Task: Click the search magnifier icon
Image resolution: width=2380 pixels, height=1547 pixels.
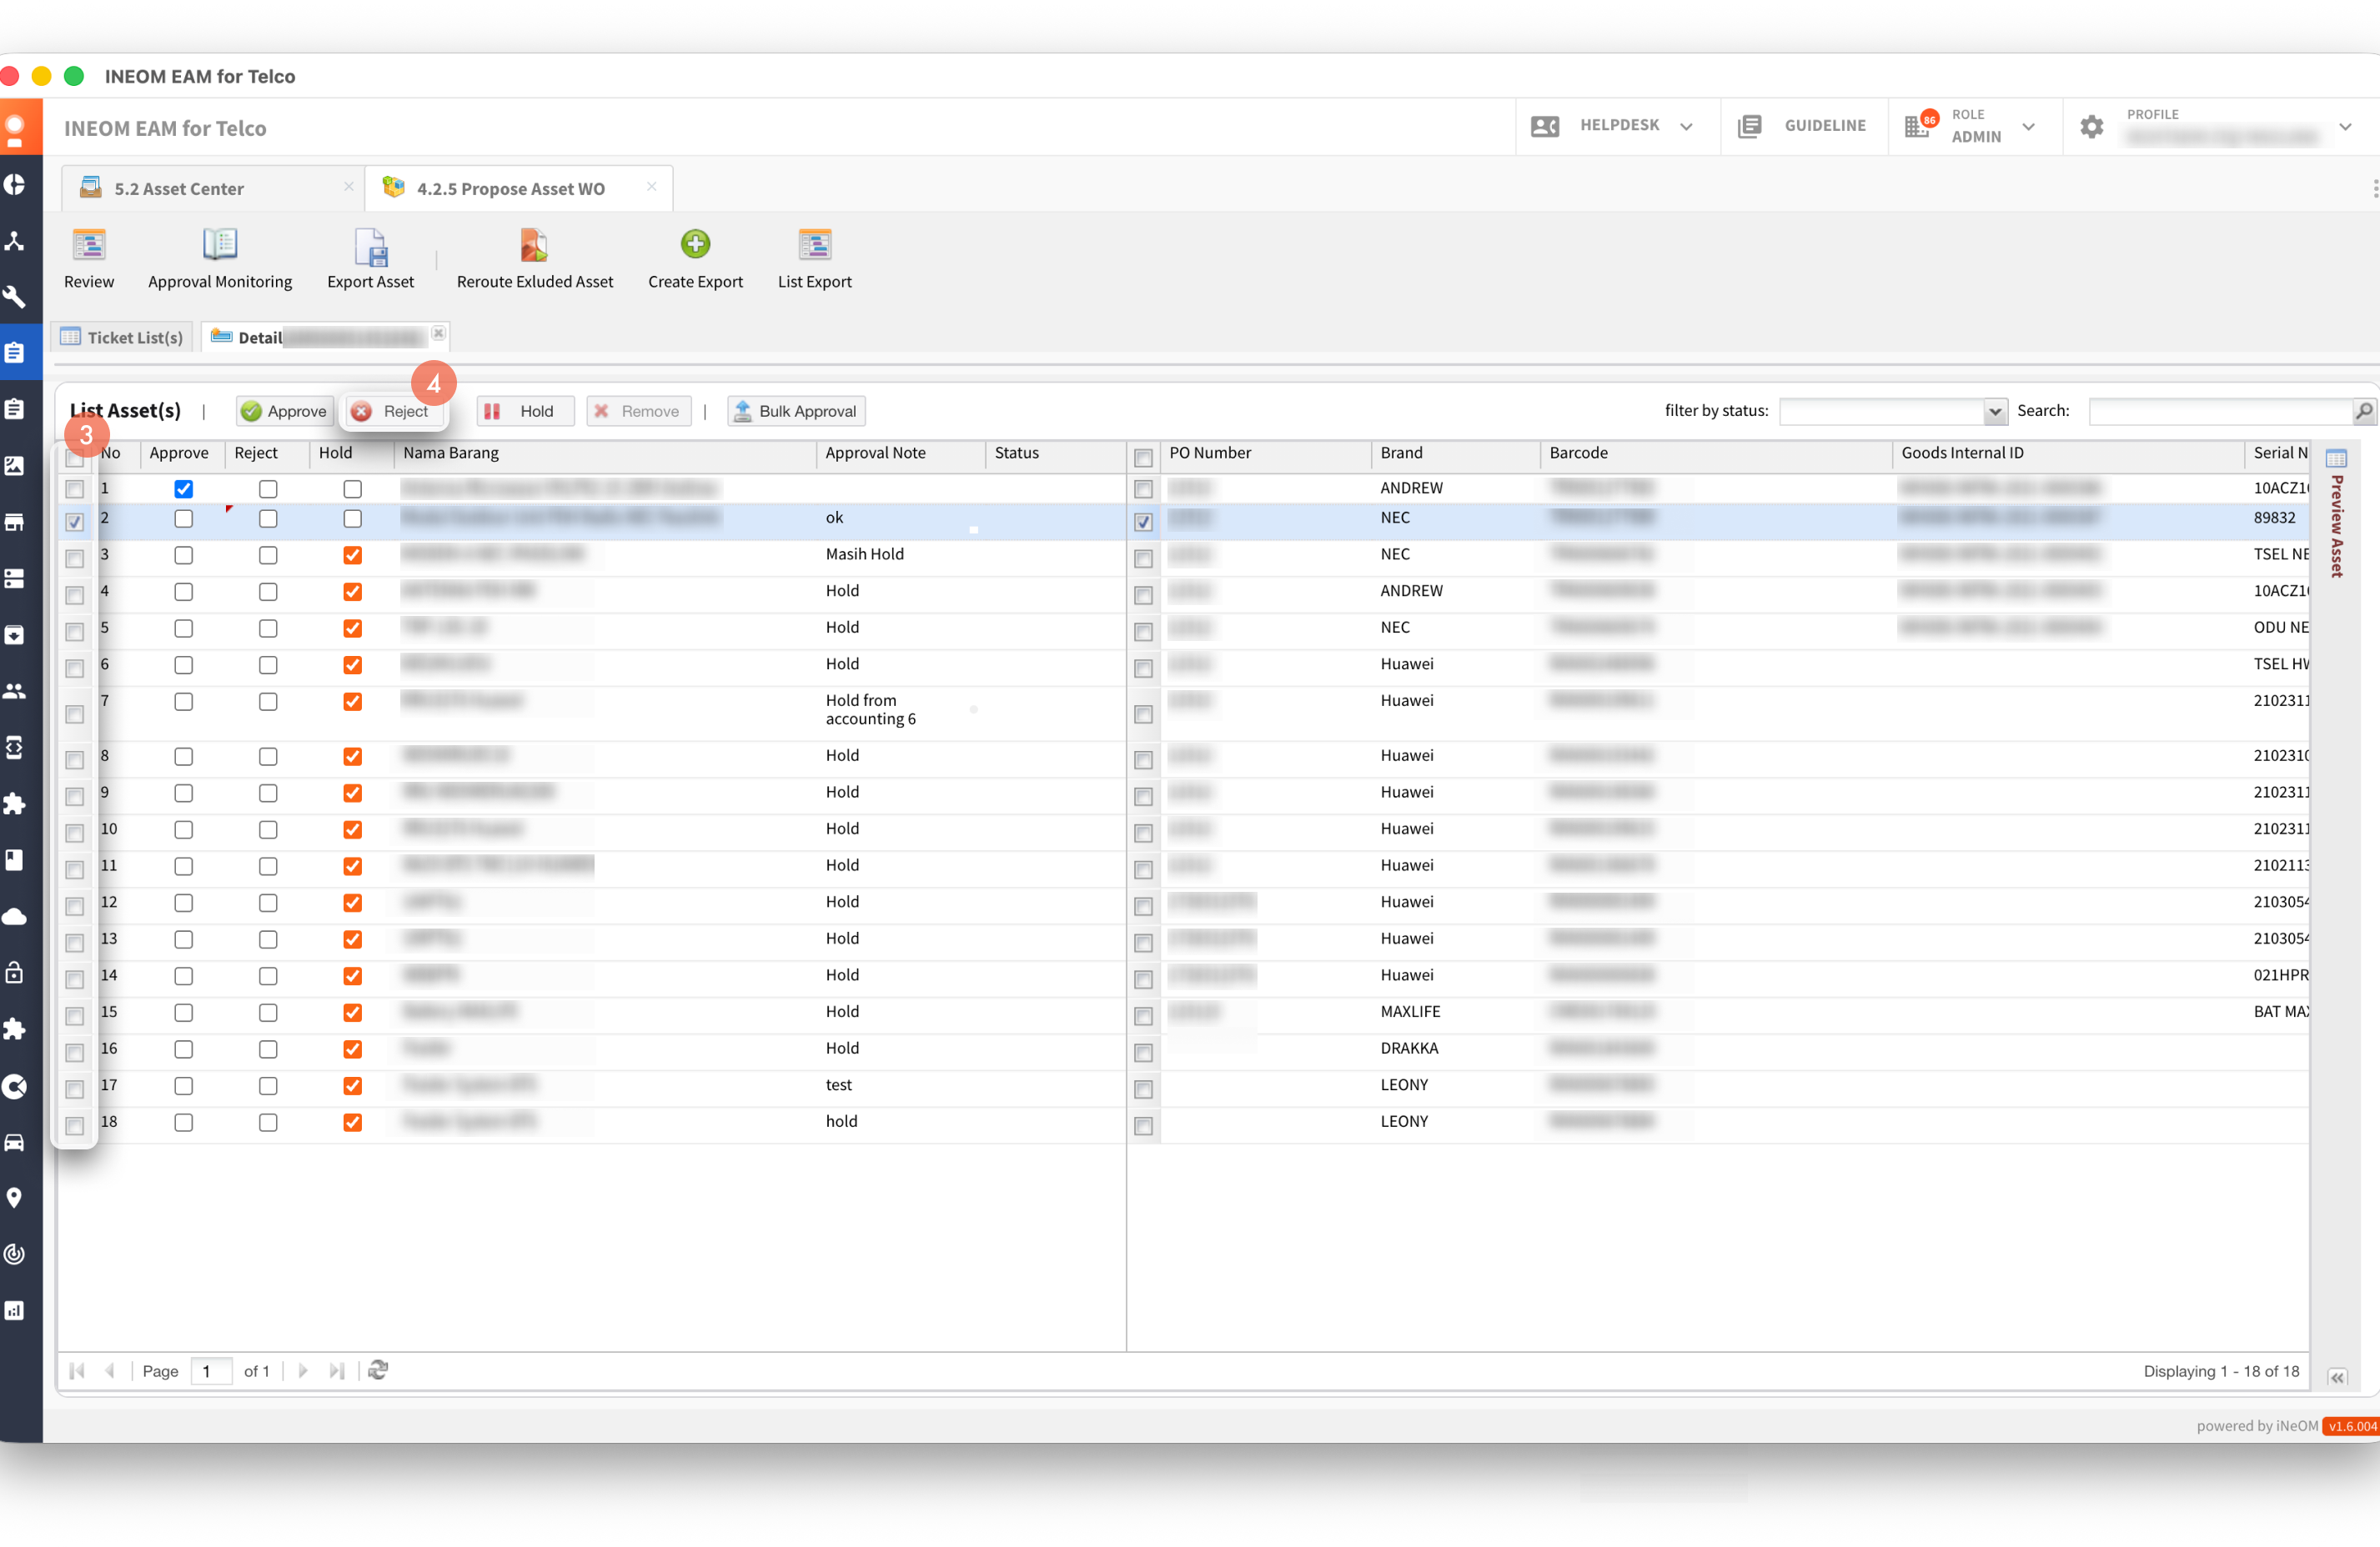Action: pyautogui.click(x=2363, y=411)
